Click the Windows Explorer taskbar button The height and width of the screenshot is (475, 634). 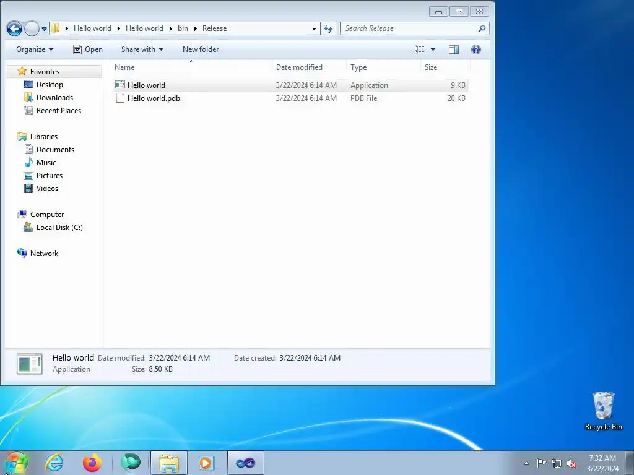tap(168, 463)
